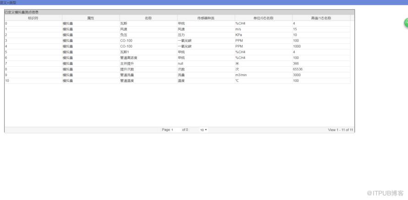
Task: Sort by the 传感器种类 column header
Action: (206, 18)
